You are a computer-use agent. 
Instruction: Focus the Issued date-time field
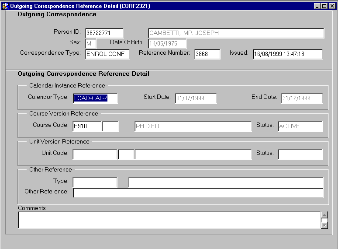(x=288, y=54)
